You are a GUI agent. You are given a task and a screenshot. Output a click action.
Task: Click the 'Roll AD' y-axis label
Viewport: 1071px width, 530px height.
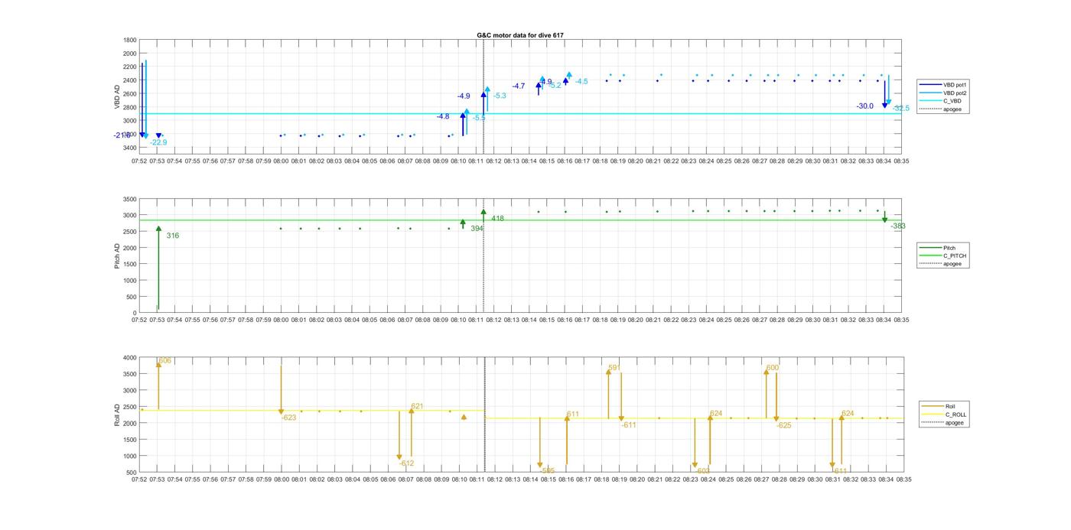click(117, 415)
